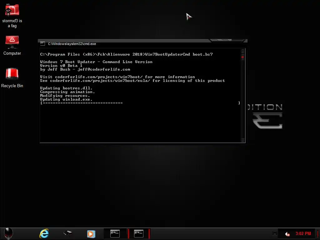Click the tray icon left of the volume
320x240 pixels.
coord(275,234)
